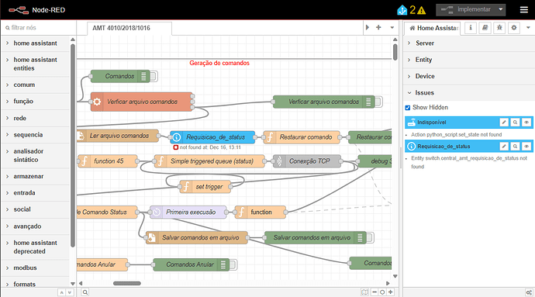Select the Primeira execusão trigger node

point(188,212)
